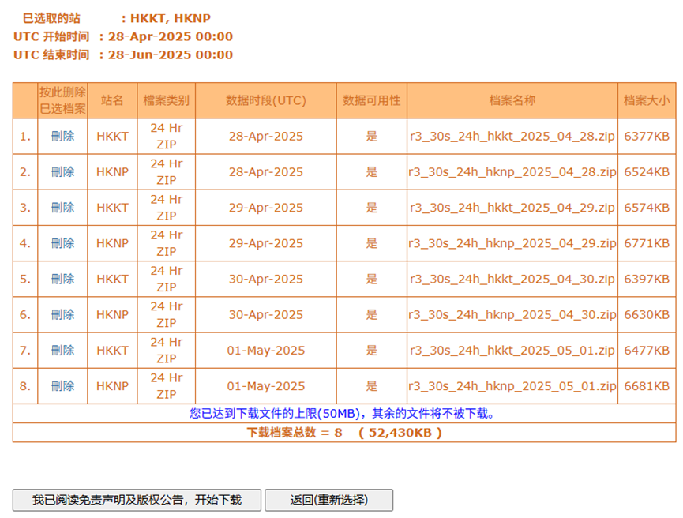683x518 pixels.
Task: Remove row 8 HKNP 01-May-2025 file
Action: click(63, 385)
